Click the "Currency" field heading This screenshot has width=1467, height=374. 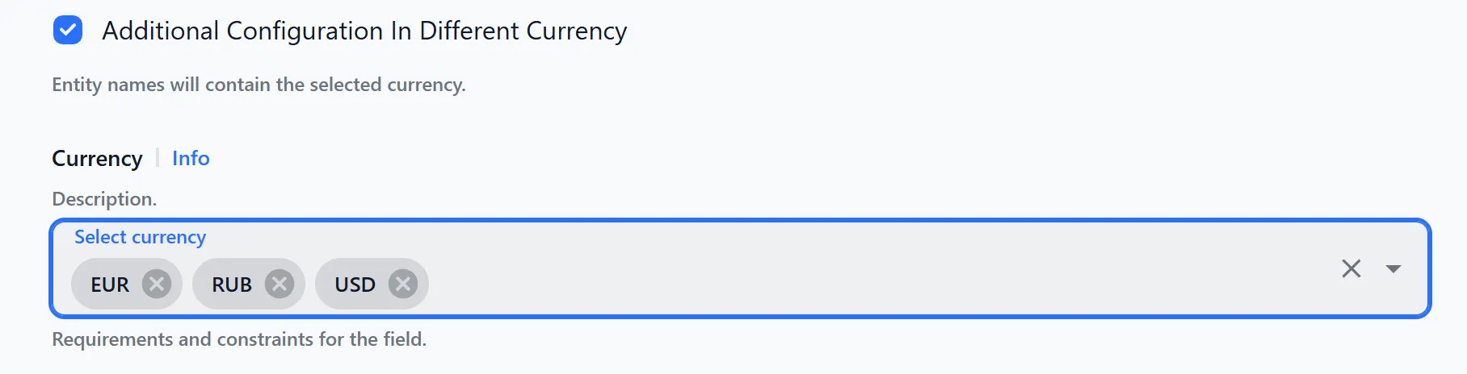(x=97, y=158)
